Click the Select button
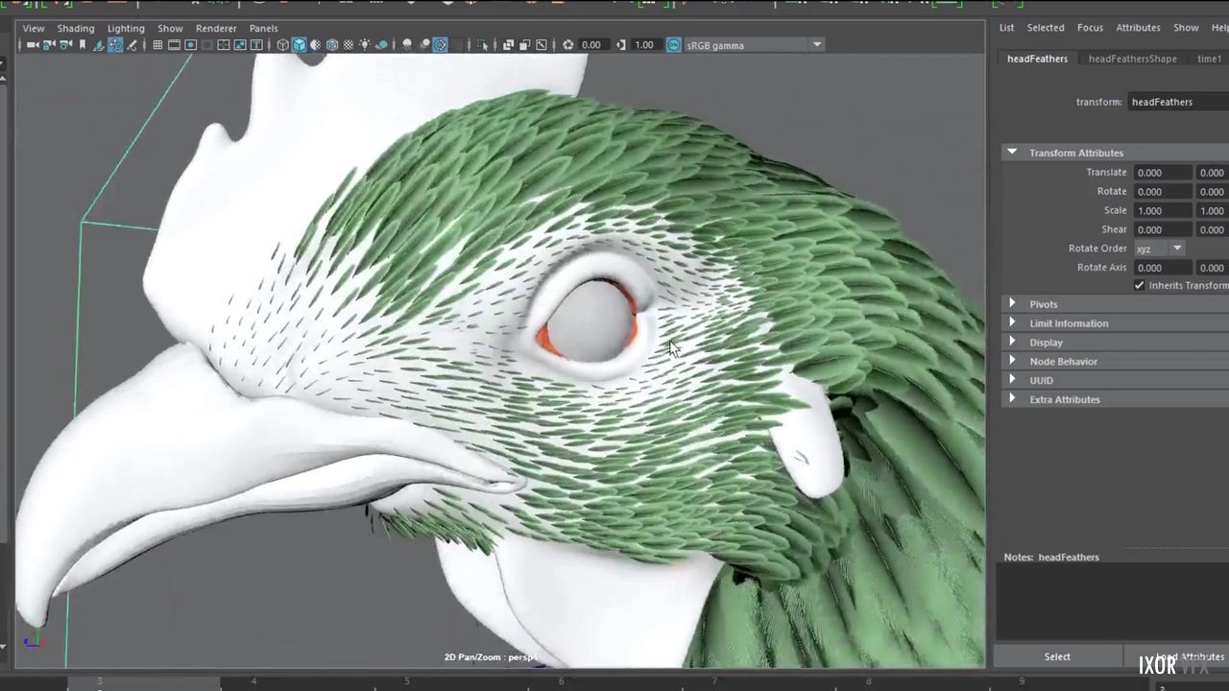 (x=1057, y=656)
